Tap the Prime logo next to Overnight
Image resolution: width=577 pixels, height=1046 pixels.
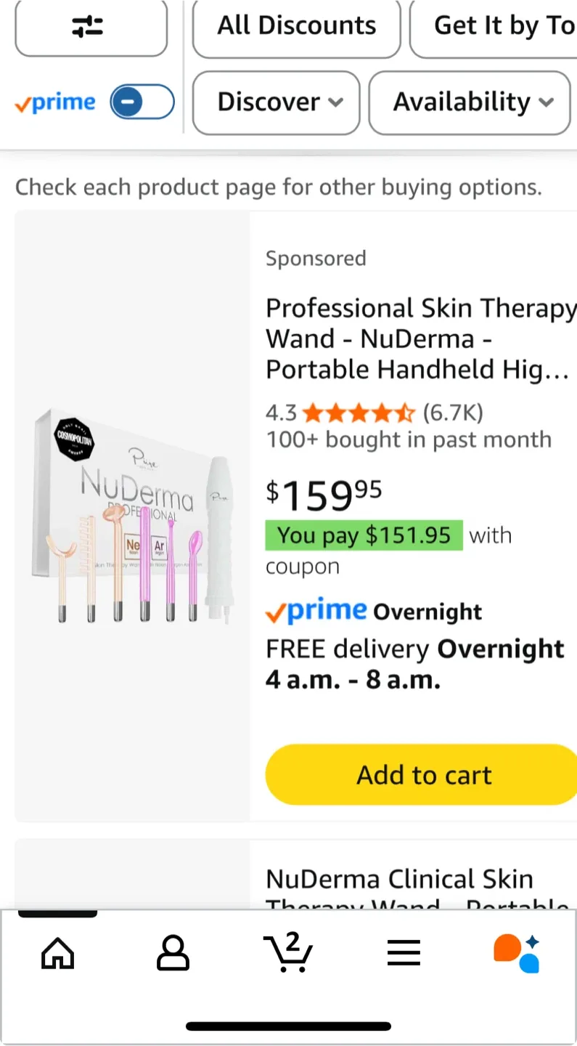point(316,611)
